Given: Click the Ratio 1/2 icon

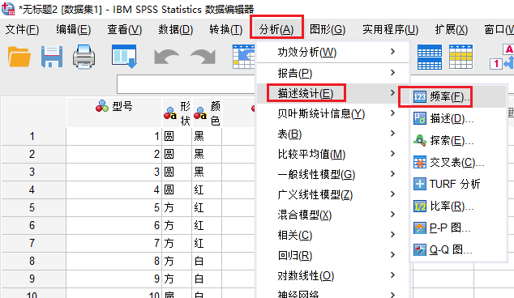Looking at the screenshot, I should (x=420, y=206).
